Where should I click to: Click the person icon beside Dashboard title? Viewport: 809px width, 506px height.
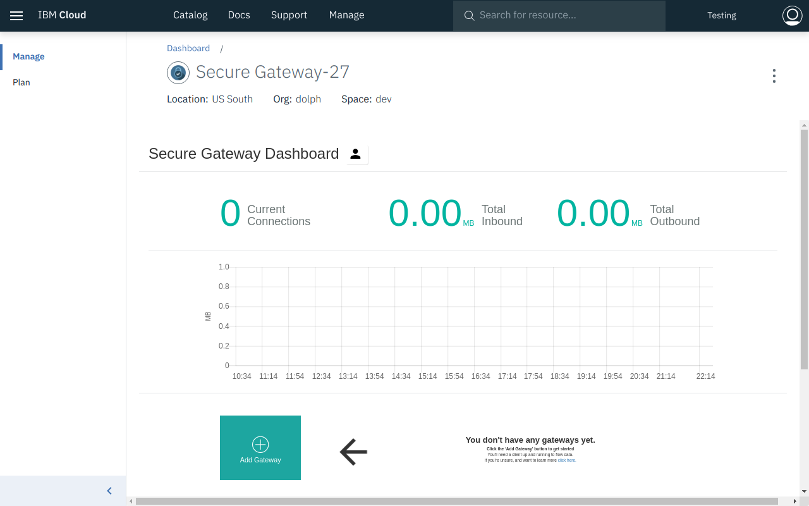pos(356,154)
